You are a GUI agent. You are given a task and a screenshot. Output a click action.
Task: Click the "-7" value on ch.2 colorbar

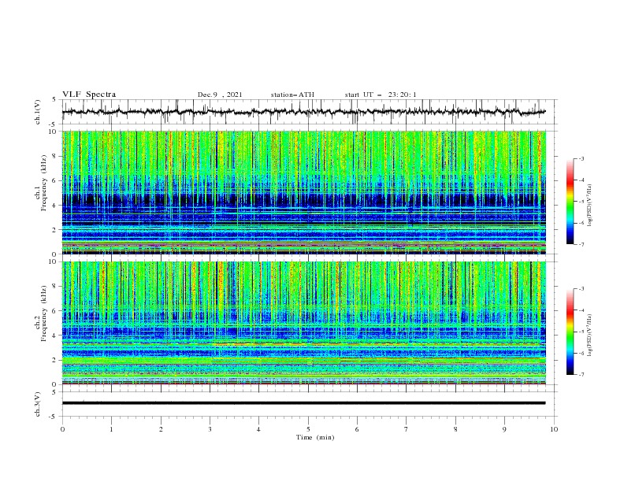581,375
